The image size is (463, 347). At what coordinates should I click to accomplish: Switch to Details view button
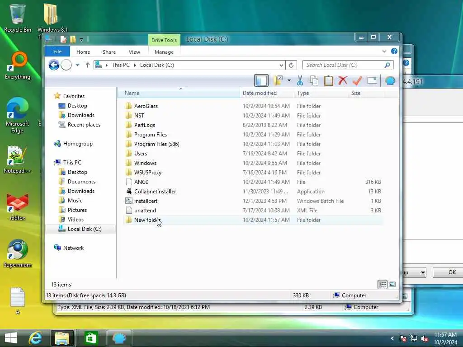pos(383,285)
